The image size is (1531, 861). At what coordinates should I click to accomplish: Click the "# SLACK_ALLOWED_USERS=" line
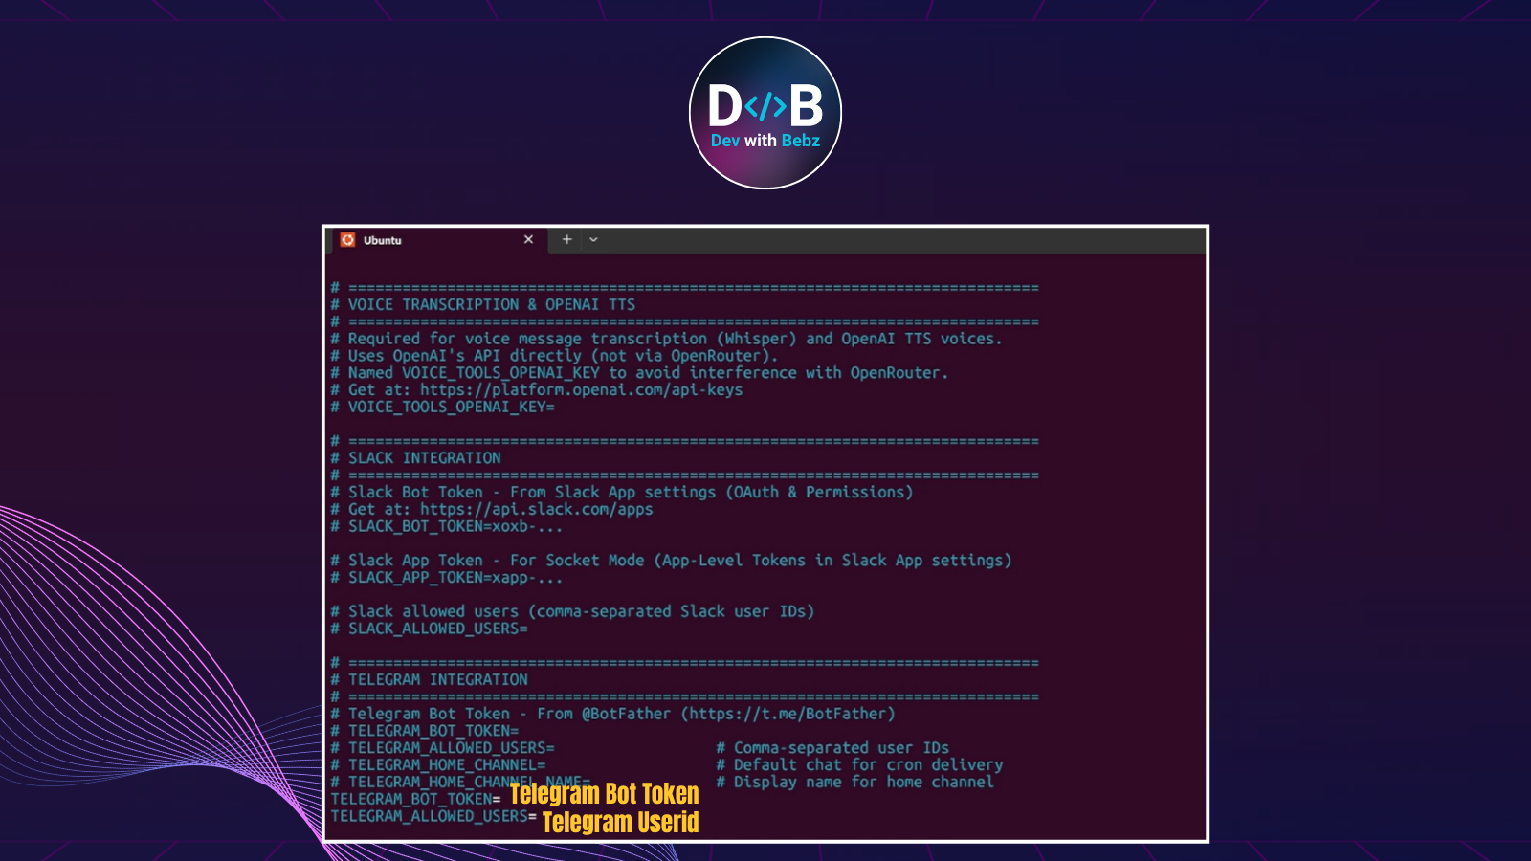(429, 629)
